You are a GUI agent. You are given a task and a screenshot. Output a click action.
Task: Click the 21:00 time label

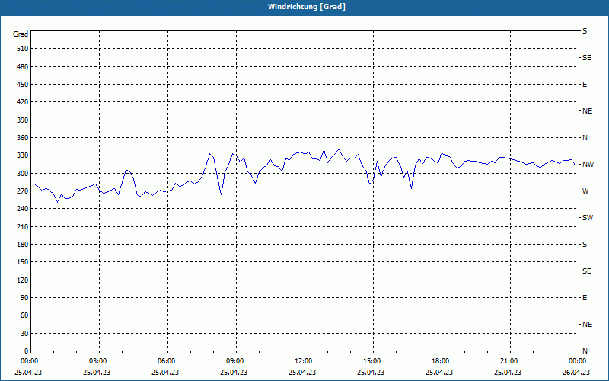(x=509, y=361)
